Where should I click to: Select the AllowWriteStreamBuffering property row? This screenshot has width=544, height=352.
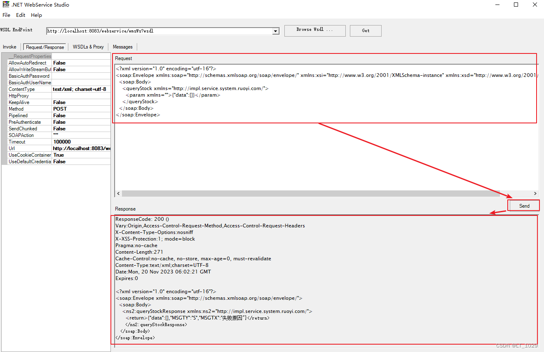[59, 69]
